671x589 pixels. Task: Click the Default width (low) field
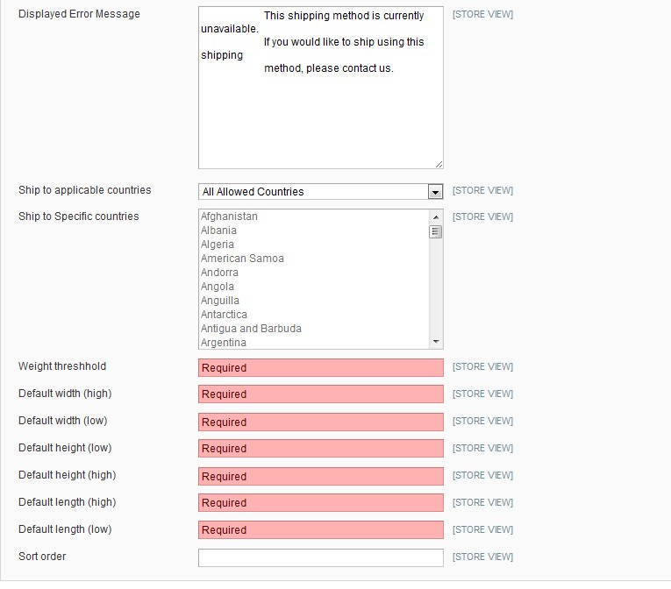pyautogui.click(x=320, y=422)
